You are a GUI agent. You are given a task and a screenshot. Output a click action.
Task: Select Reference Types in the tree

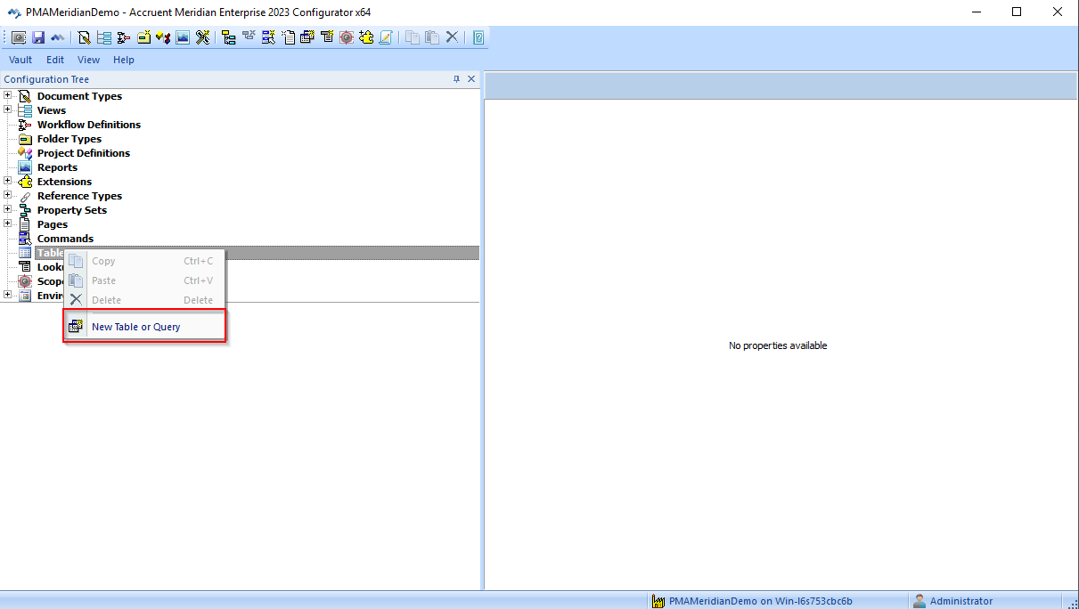pos(79,196)
